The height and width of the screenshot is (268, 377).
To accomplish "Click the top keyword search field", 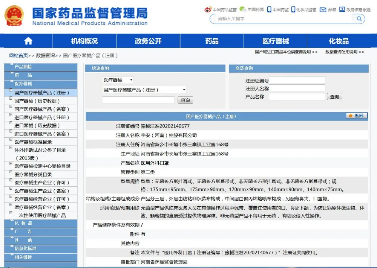I will 285,19.
